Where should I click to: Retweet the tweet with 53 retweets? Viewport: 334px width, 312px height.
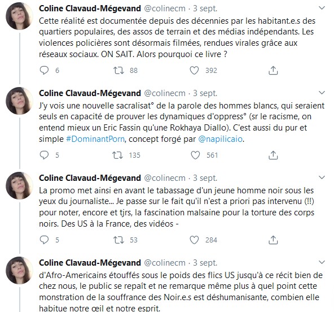tap(118, 240)
